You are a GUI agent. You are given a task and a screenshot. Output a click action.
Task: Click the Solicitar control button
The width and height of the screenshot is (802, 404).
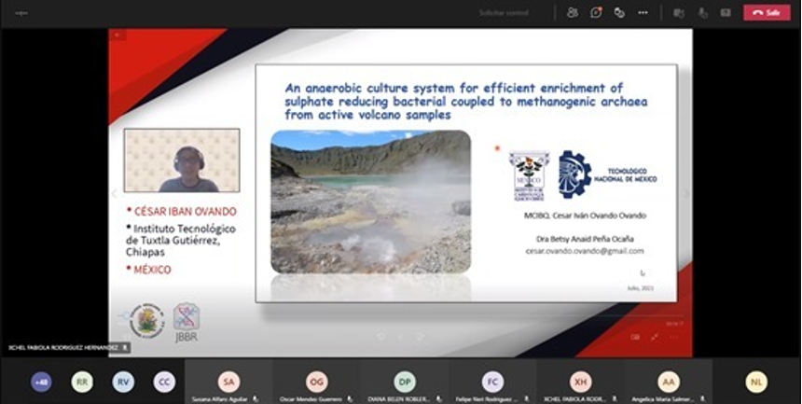[x=504, y=13]
